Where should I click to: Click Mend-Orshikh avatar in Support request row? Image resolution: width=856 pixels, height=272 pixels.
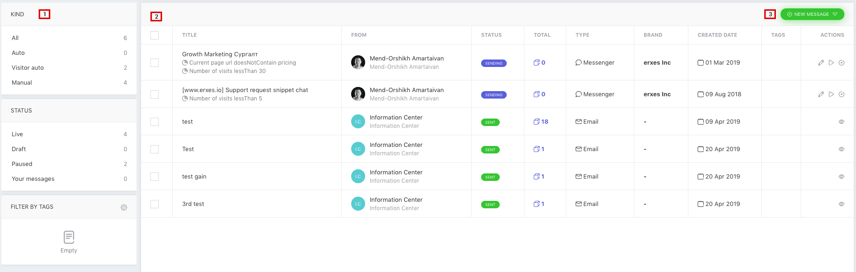point(358,94)
